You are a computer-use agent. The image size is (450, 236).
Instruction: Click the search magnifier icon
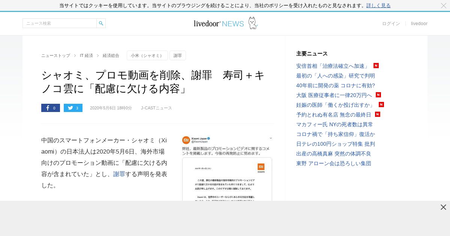[101, 23]
